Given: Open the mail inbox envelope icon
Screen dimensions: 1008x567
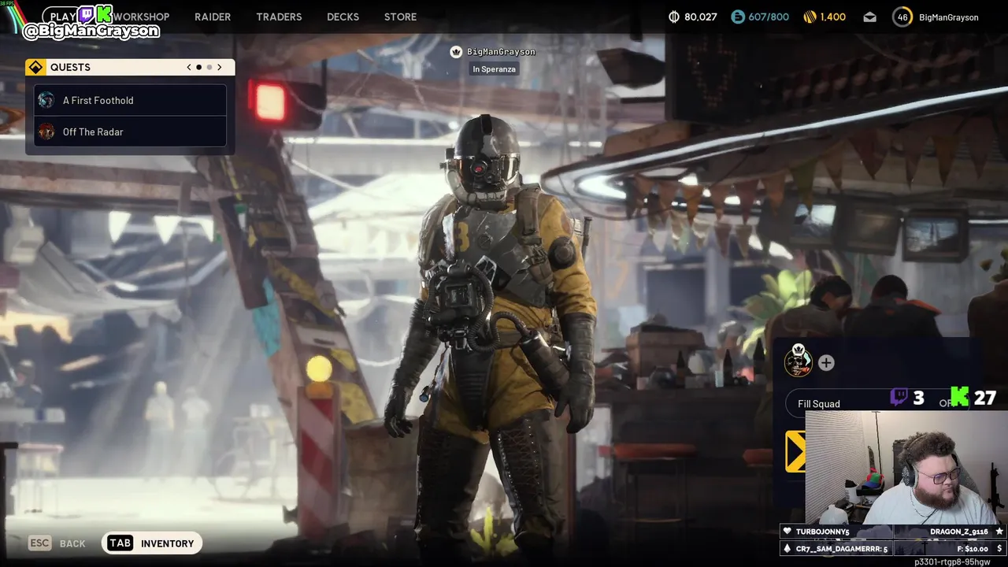Looking at the screenshot, I should click(x=869, y=17).
